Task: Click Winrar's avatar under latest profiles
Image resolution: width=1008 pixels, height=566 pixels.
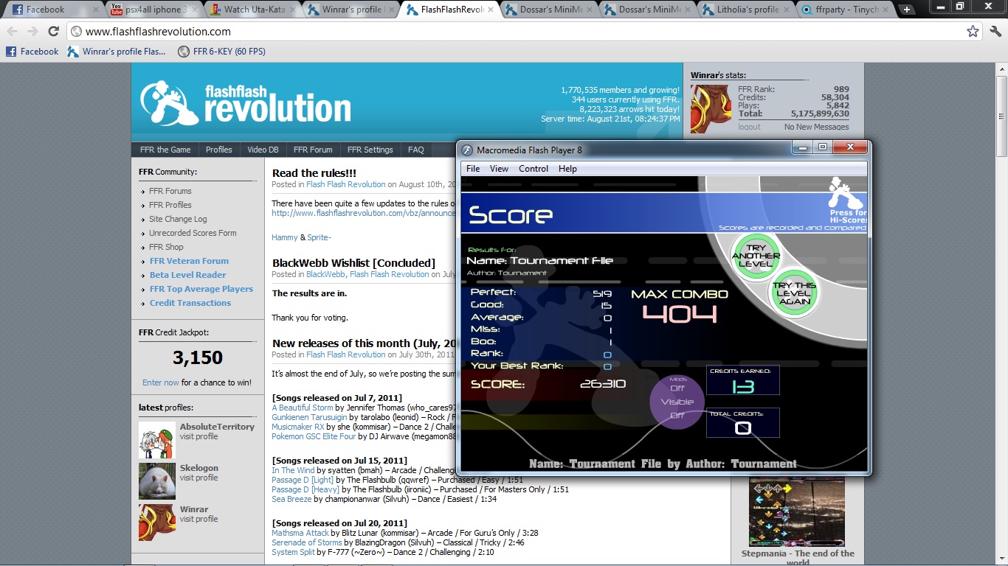Action: tap(157, 523)
